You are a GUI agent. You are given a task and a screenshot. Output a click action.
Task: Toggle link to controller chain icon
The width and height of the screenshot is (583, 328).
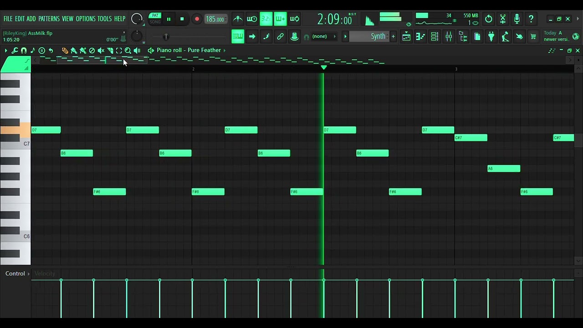pyautogui.click(x=280, y=36)
